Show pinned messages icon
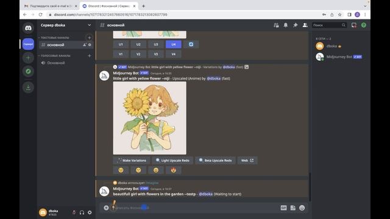Image resolution: width=390 pixels, height=219 pixels. 295,25
